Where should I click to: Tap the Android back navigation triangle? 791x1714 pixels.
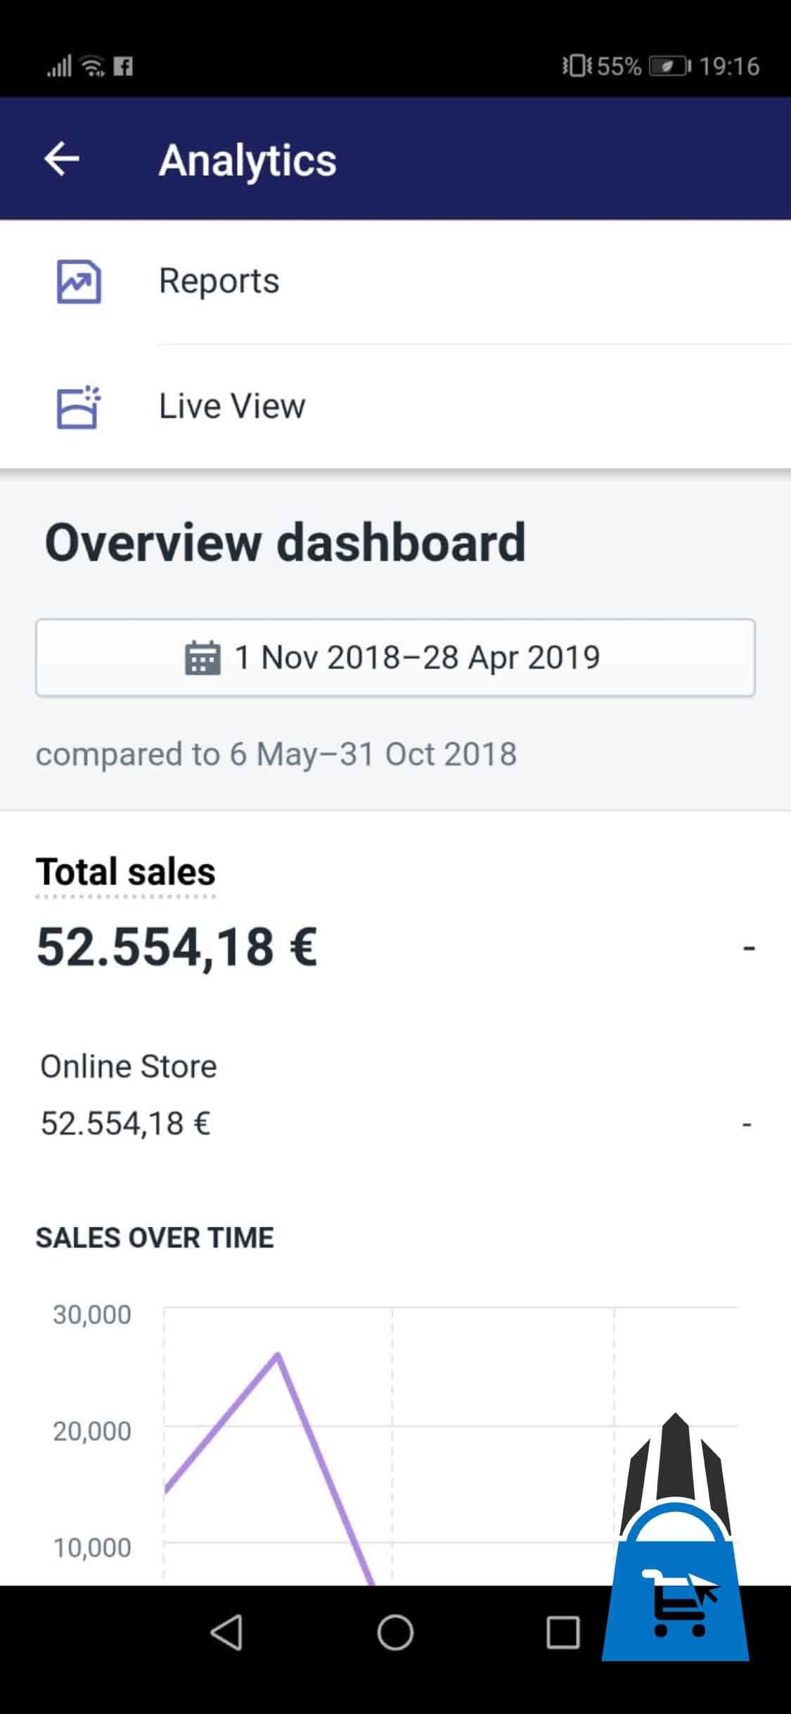tap(227, 1632)
